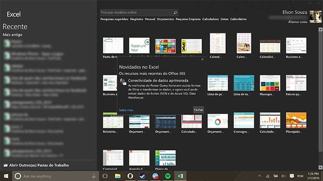This screenshot has height=181, width=323.
Task: Close the Novidades no Excel popup with X
Action: 202,59
